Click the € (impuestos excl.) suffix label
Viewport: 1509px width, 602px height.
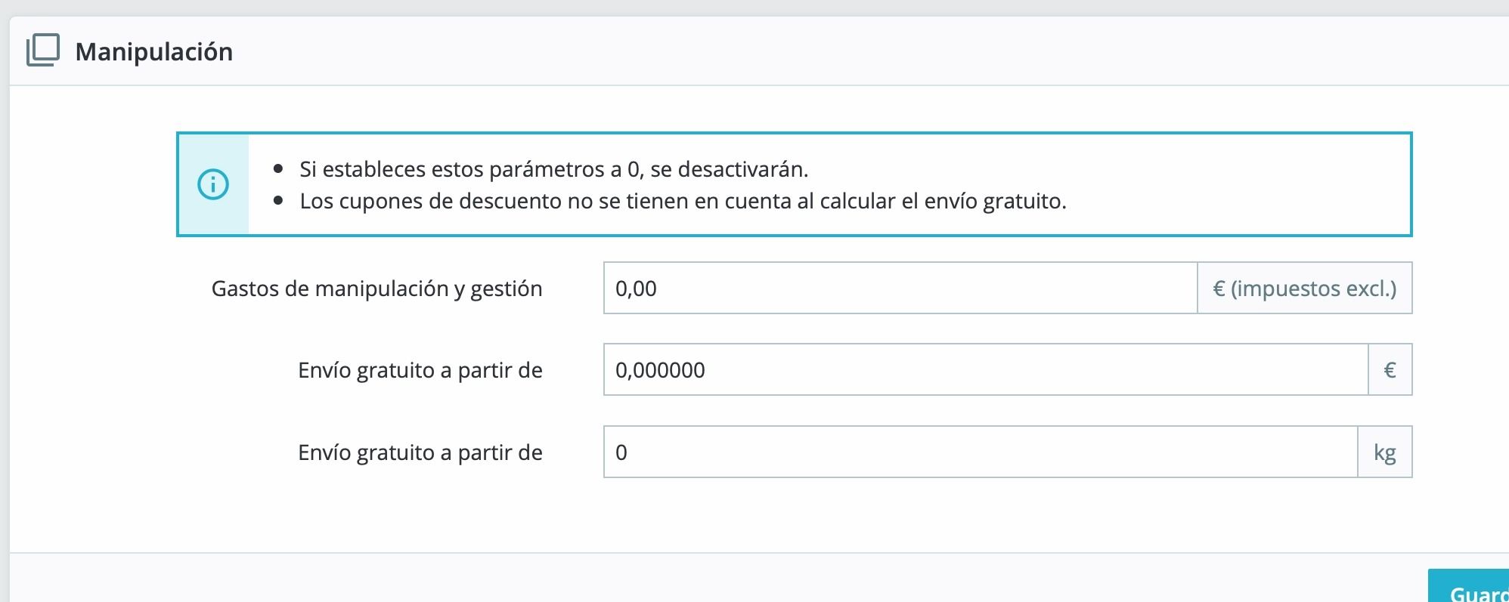pyautogui.click(x=1305, y=288)
